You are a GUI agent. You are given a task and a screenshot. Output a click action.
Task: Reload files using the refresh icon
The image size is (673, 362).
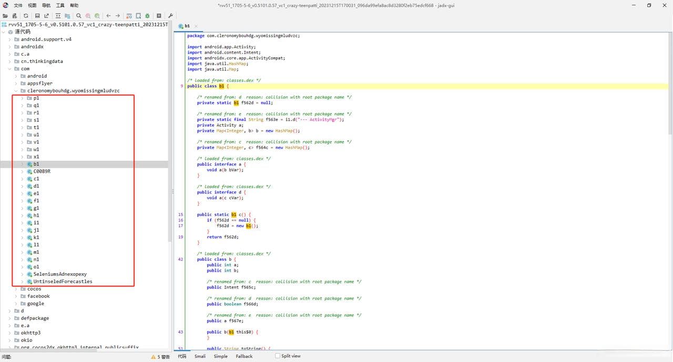[26, 16]
